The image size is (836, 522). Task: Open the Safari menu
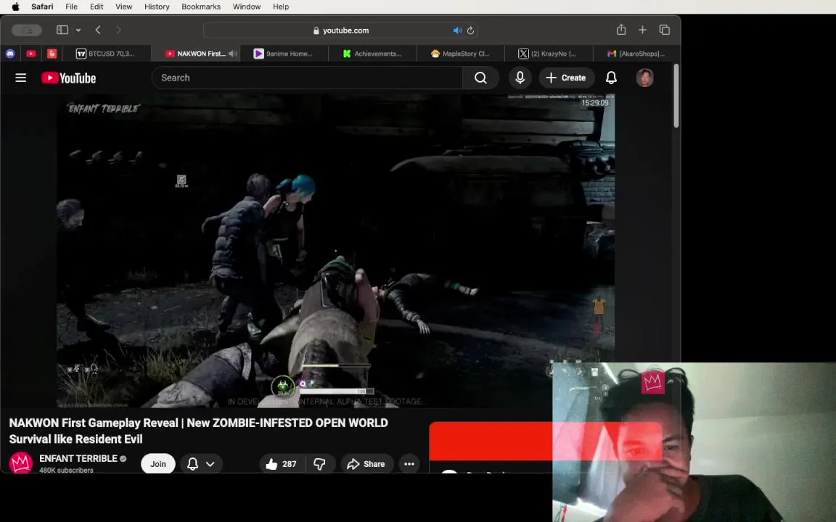coord(42,7)
